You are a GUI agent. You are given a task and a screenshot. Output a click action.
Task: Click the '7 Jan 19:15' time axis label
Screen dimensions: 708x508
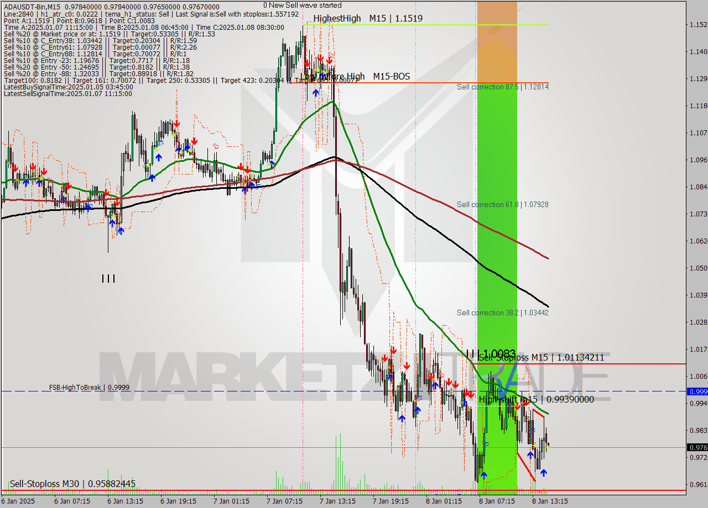pos(391,501)
